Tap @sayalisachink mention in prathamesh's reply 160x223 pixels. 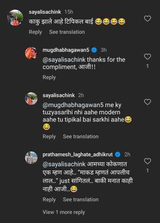(x=64, y=164)
